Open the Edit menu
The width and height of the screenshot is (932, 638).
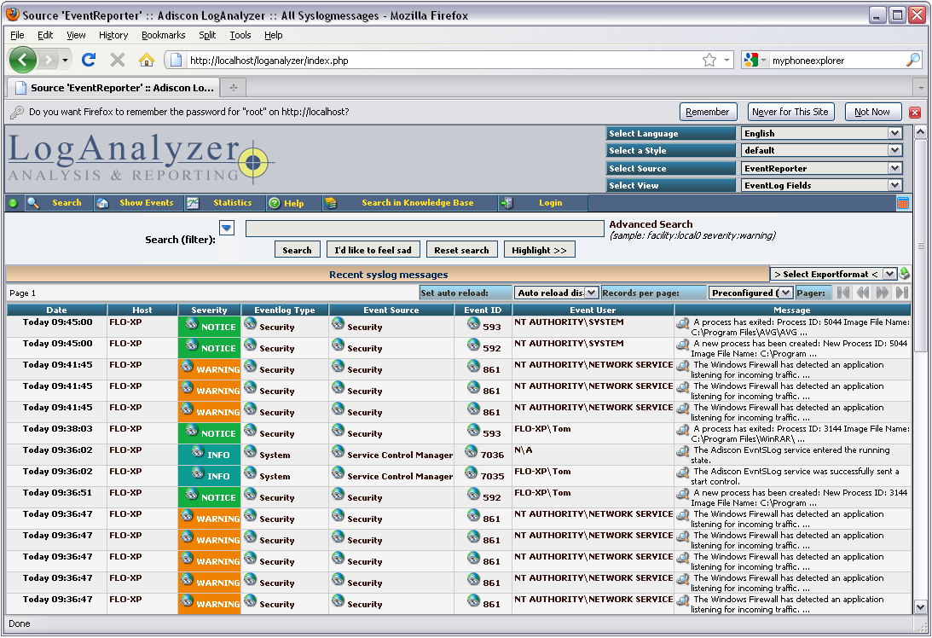point(45,35)
